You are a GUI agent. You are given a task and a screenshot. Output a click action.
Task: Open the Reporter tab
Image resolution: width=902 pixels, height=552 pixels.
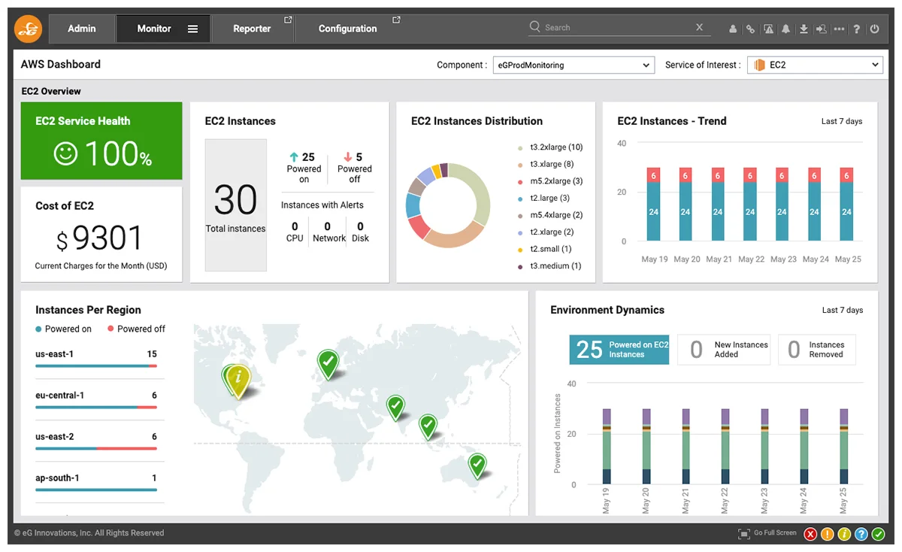253,29
